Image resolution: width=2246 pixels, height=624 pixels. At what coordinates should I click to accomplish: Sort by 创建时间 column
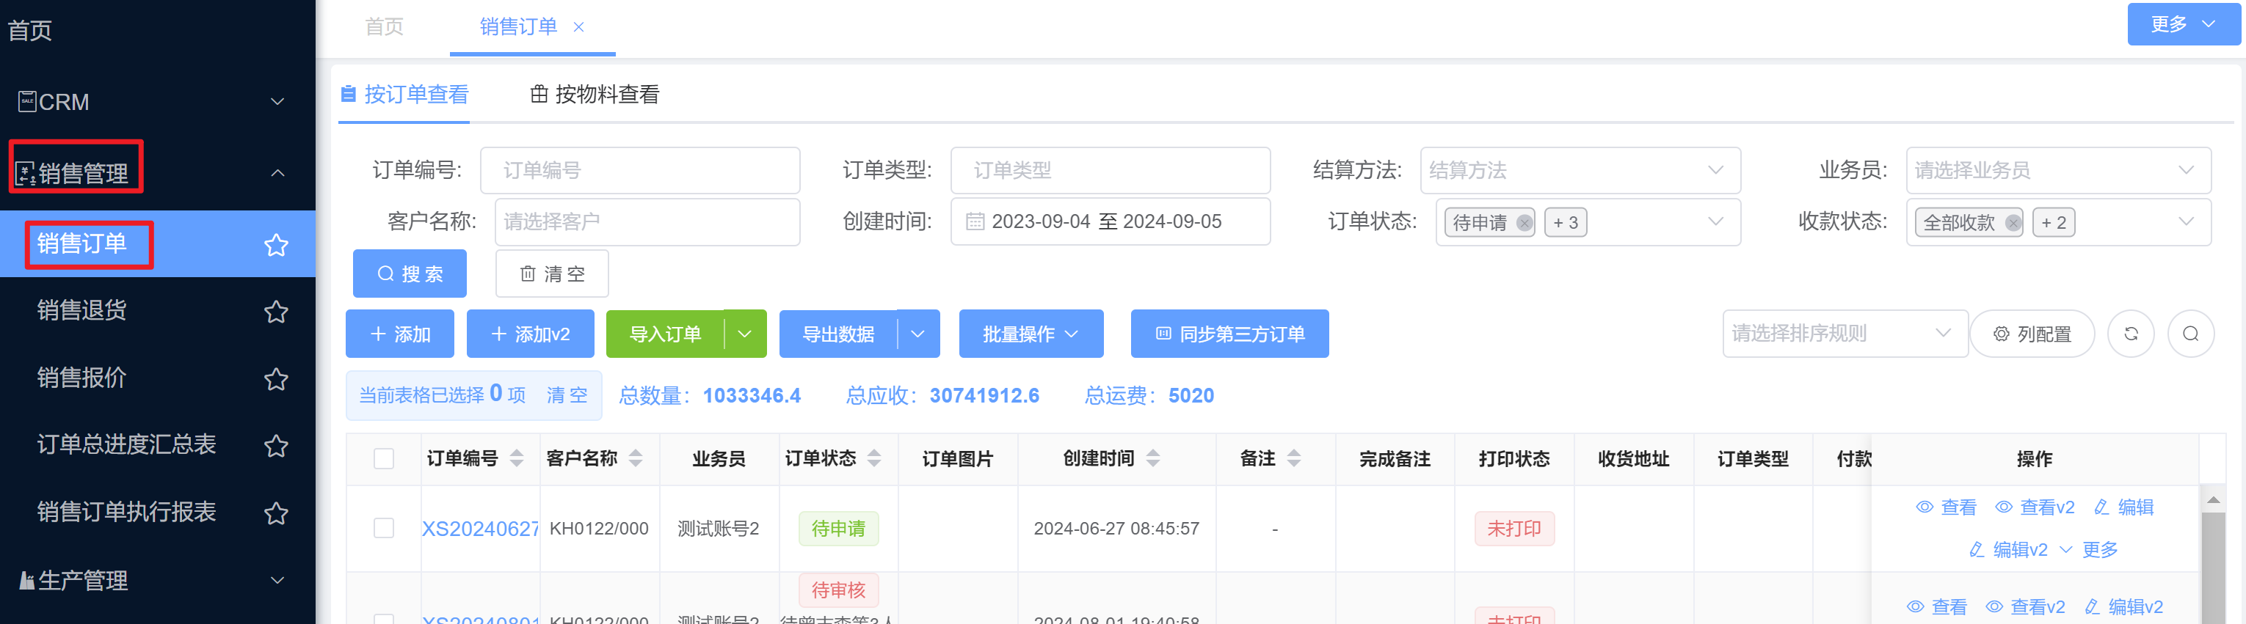click(x=1152, y=458)
